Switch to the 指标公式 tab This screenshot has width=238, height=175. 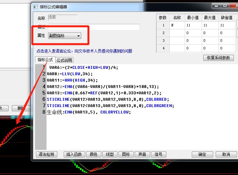45,60
